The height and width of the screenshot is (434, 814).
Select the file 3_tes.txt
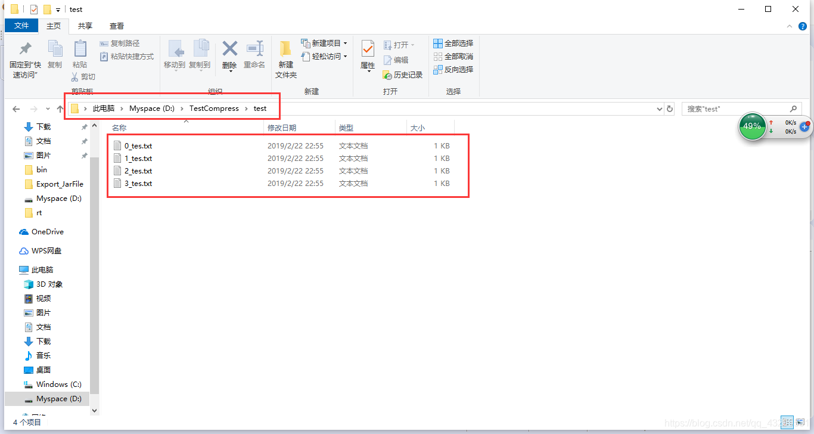coord(138,183)
